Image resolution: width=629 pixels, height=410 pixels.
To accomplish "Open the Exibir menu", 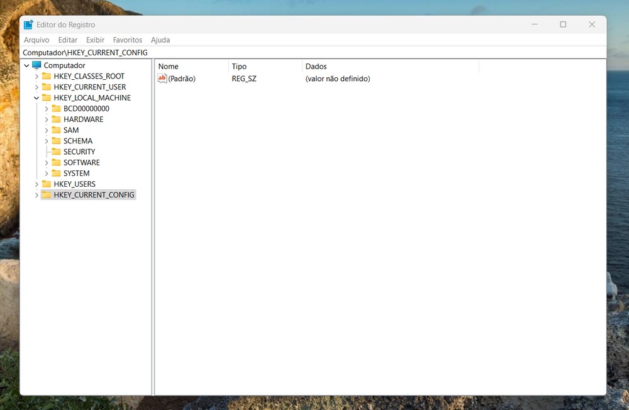I will coord(95,40).
